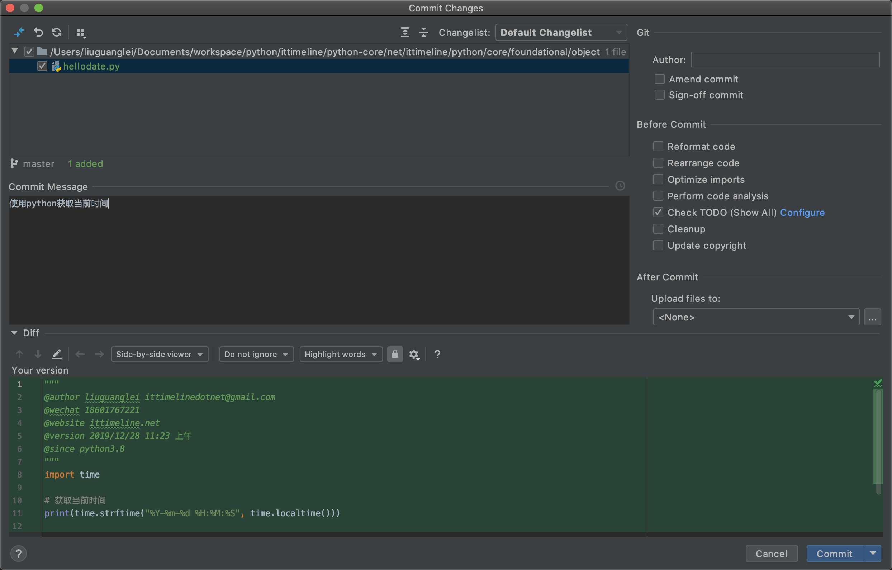This screenshot has height=570, width=892.
Task: Collapse the Diff section
Action: pyautogui.click(x=14, y=333)
